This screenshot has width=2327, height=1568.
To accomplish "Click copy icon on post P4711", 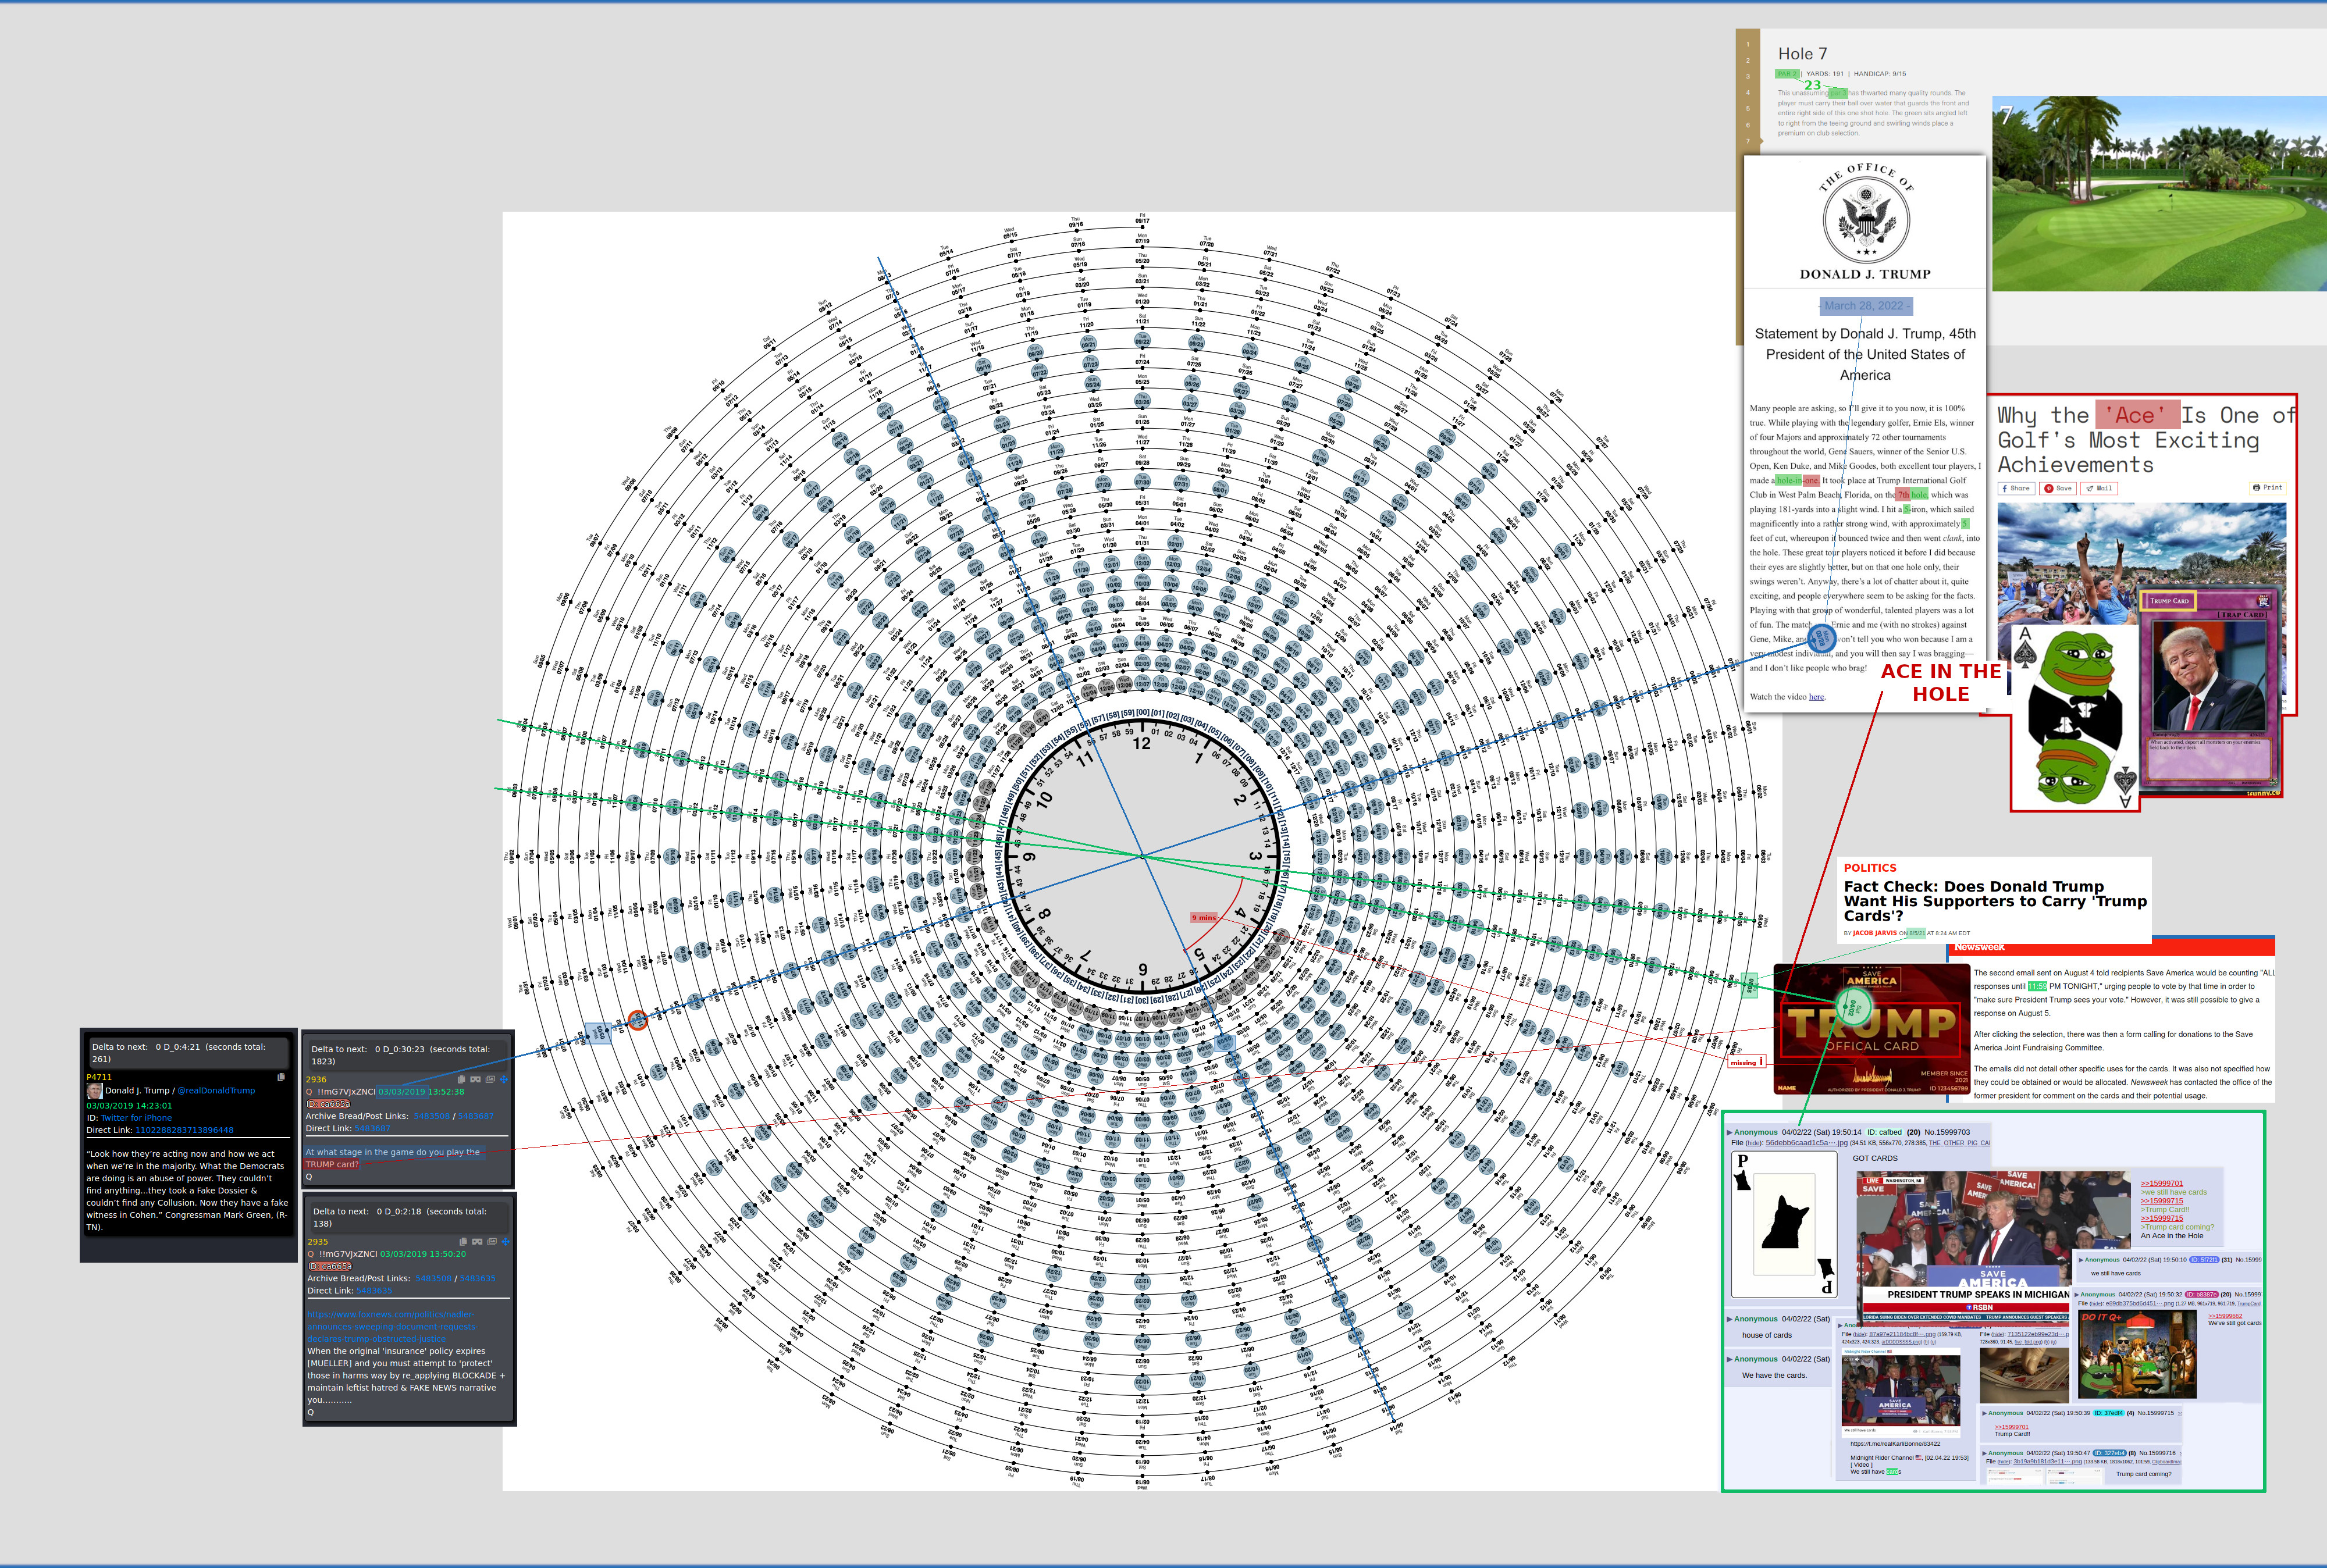I will coord(281,1077).
